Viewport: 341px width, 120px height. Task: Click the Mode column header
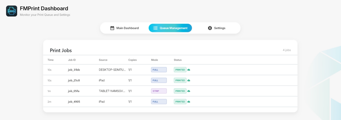[155, 60]
